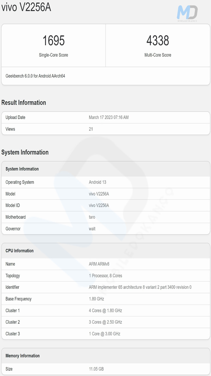211x376 pixels.
Task: Click the System Information section heading
Action: 25,152
